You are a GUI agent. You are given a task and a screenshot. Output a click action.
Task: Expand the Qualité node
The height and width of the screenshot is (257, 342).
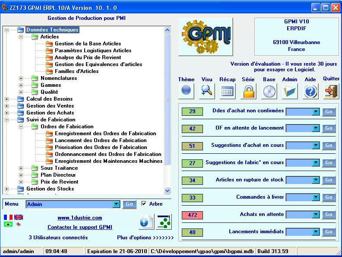[21, 92]
